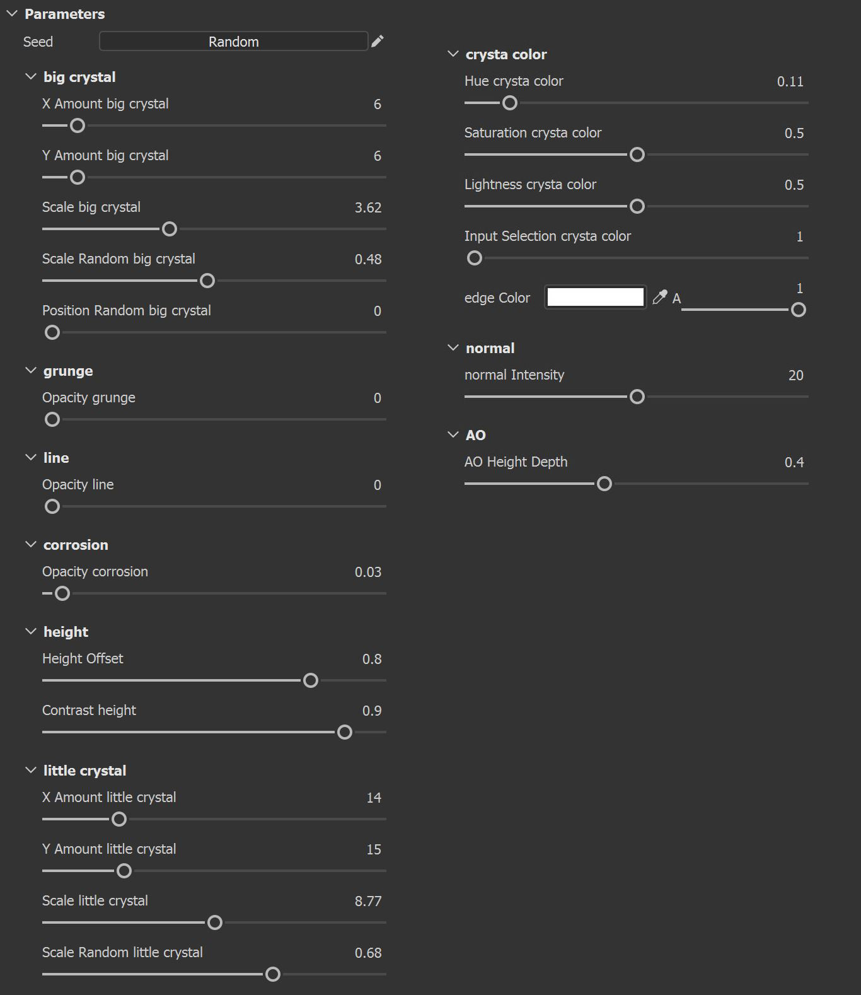Image resolution: width=861 pixels, height=995 pixels.
Task: Click the edge Color alpha slider handle
Action: pos(799,310)
